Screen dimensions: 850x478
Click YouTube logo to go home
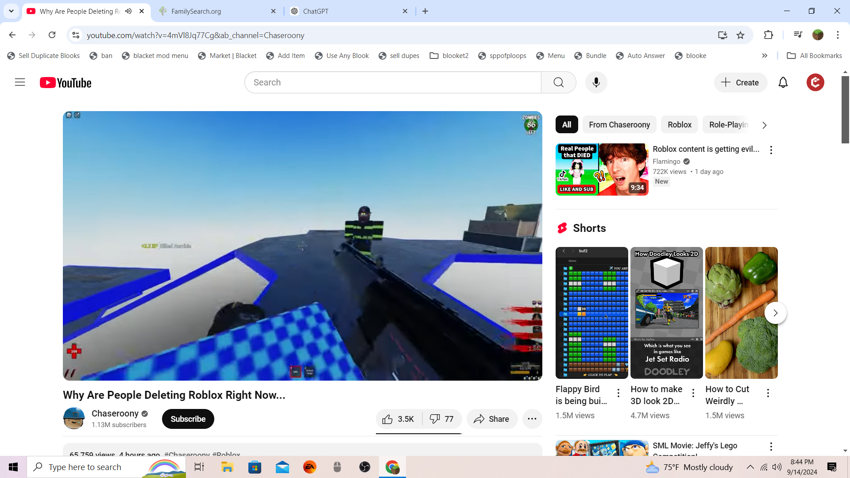(x=66, y=83)
